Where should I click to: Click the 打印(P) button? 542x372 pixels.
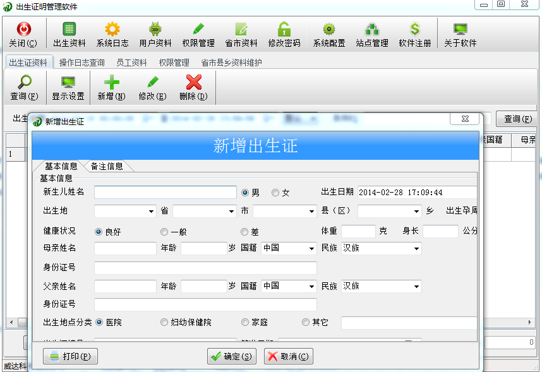pyautogui.click(x=70, y=356)
